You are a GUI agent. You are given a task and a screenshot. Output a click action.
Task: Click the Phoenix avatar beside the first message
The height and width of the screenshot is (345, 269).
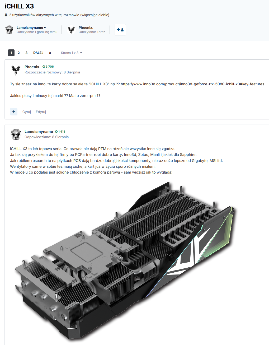tap(16, 70)
